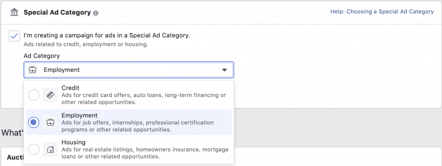Click the "I'm creating a campaign" label text
Image resolution: width=442 pixels, height=166 pixels.
coord(107,36)
